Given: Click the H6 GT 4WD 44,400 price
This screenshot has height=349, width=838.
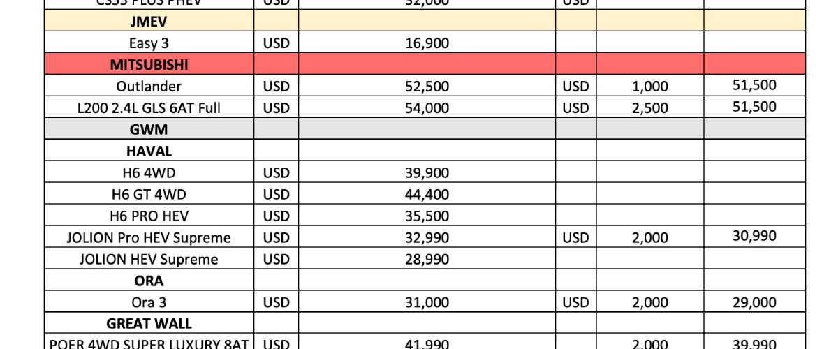Looking at the screenshot, I should pyautogui.click(x=427, y=195).
